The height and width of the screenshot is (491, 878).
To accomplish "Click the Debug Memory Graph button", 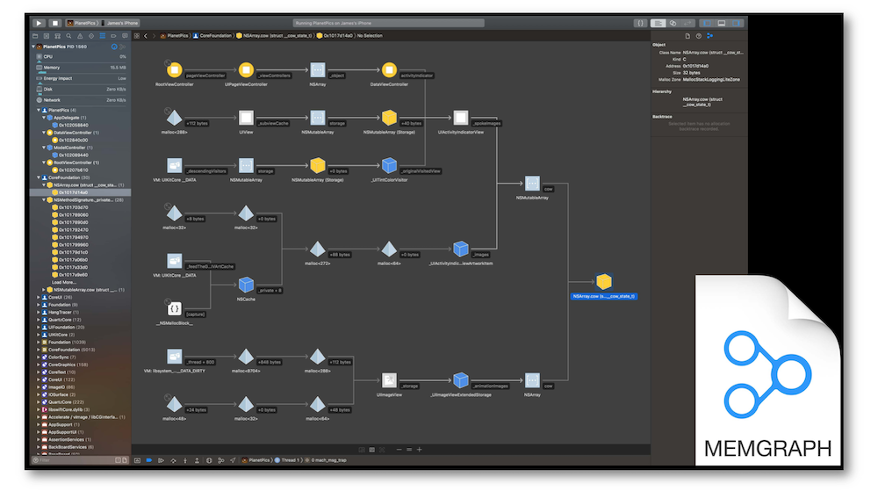I will (x=220, y=460).
